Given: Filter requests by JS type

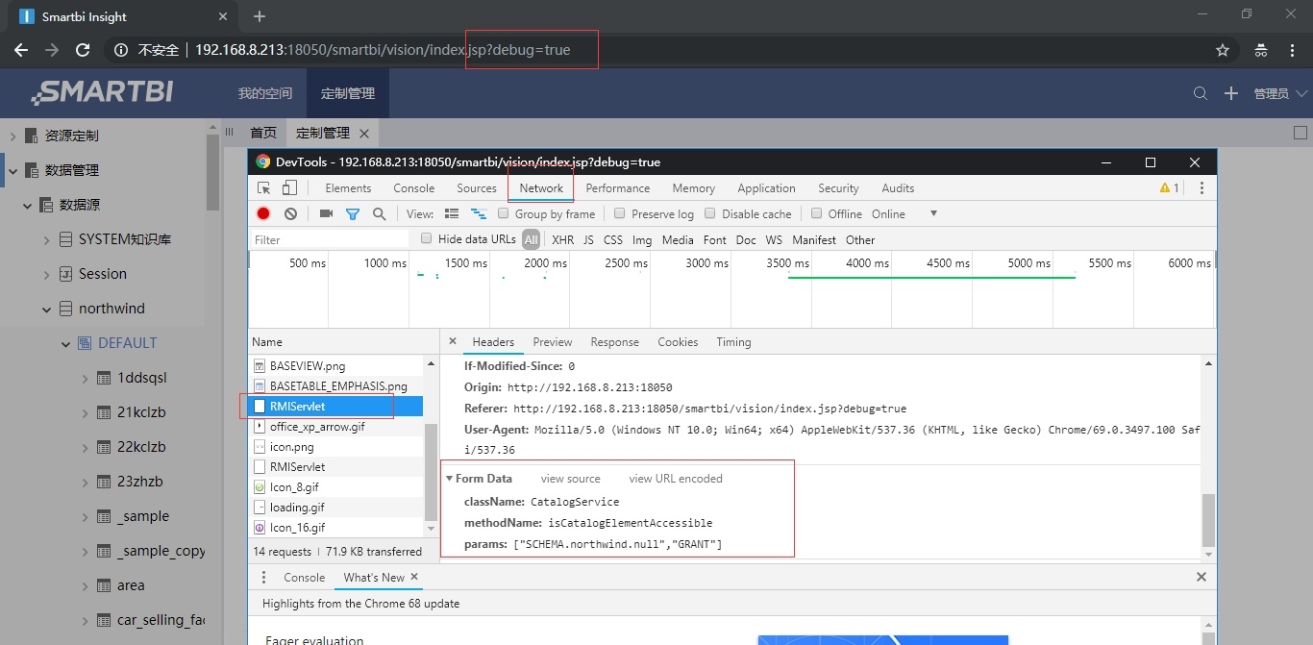Looking at the screenshot, I should [588, 239].
